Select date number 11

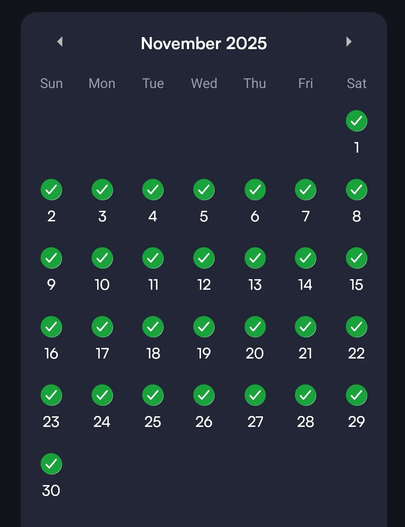153,285
